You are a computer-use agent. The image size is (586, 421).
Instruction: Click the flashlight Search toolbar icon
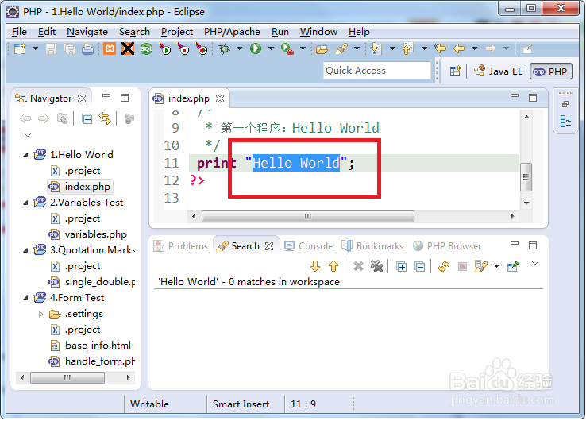[341, 48]
